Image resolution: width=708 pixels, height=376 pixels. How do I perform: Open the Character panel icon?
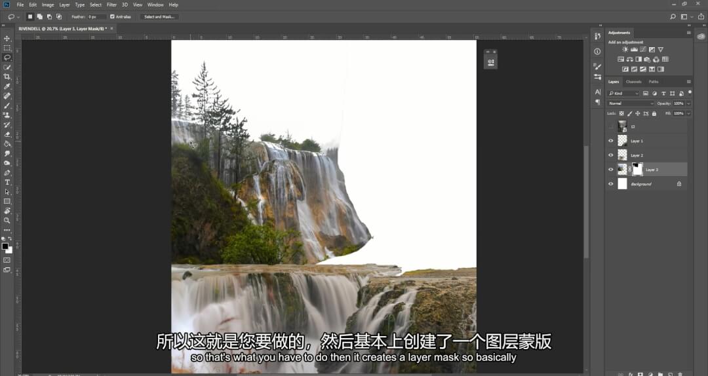pos(597,92)
